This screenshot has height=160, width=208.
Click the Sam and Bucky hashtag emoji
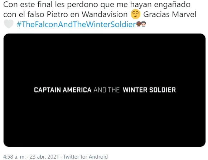pyautogui.click(x=141, y=24)
